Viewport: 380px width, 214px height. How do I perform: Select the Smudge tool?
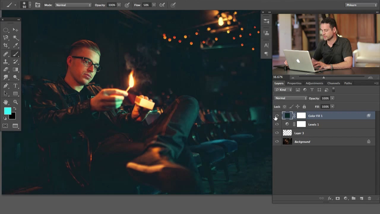tap(6, 77)
